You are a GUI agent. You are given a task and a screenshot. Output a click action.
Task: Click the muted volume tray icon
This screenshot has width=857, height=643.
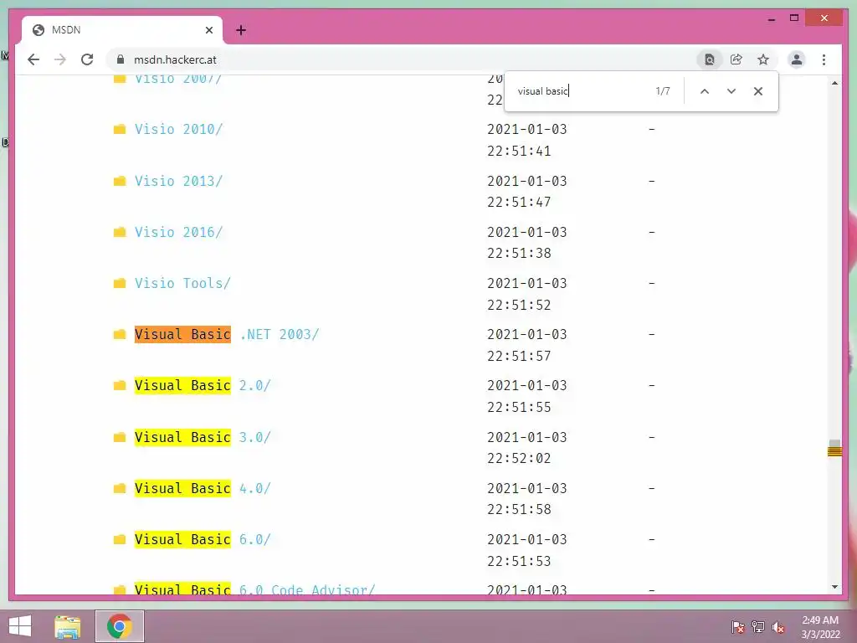[x=778, y=627]
